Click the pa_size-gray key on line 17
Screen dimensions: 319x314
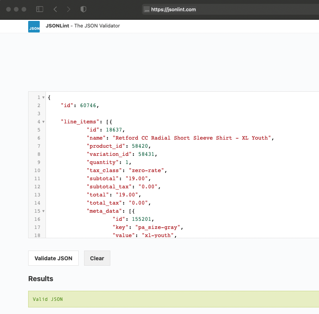[158, 227]
